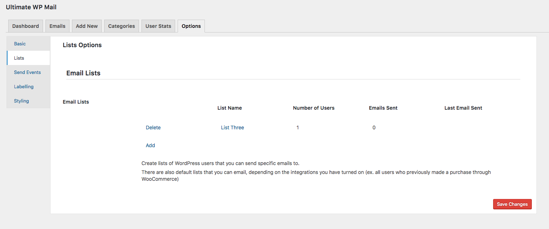
Task: Go to the Add New tab
Action: (x=87, y=26)
